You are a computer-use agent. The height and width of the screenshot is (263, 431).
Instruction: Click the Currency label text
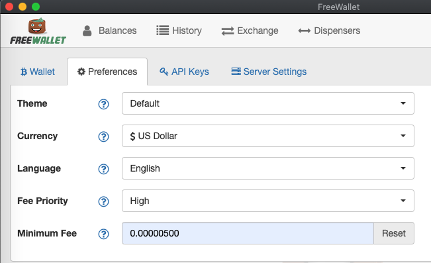point(37,136)
